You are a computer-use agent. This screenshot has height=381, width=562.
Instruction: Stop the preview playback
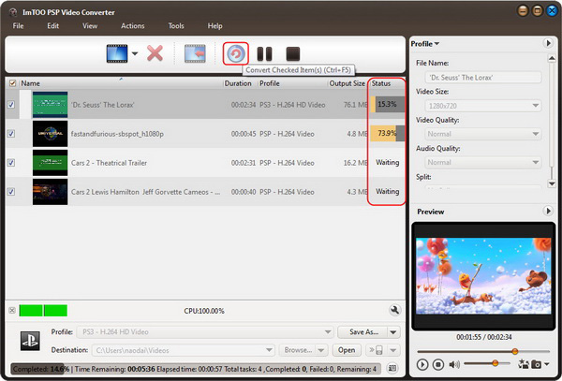tap(438, 364)
